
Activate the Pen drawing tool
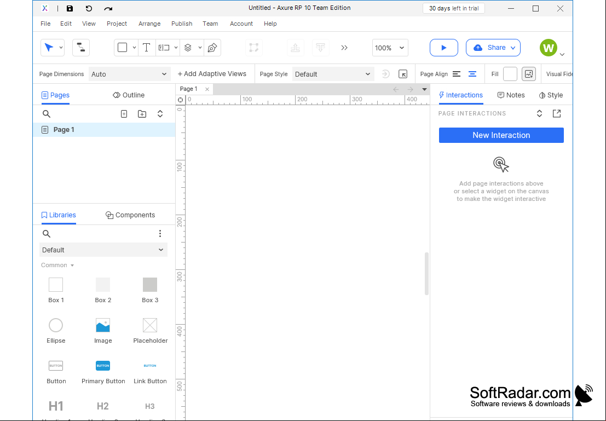212,48
